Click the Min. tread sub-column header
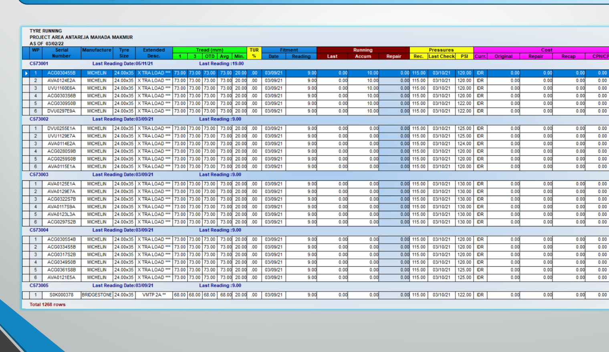Image resolution: width=609 pixels, height=352 pixels. (x=239, y=56)
